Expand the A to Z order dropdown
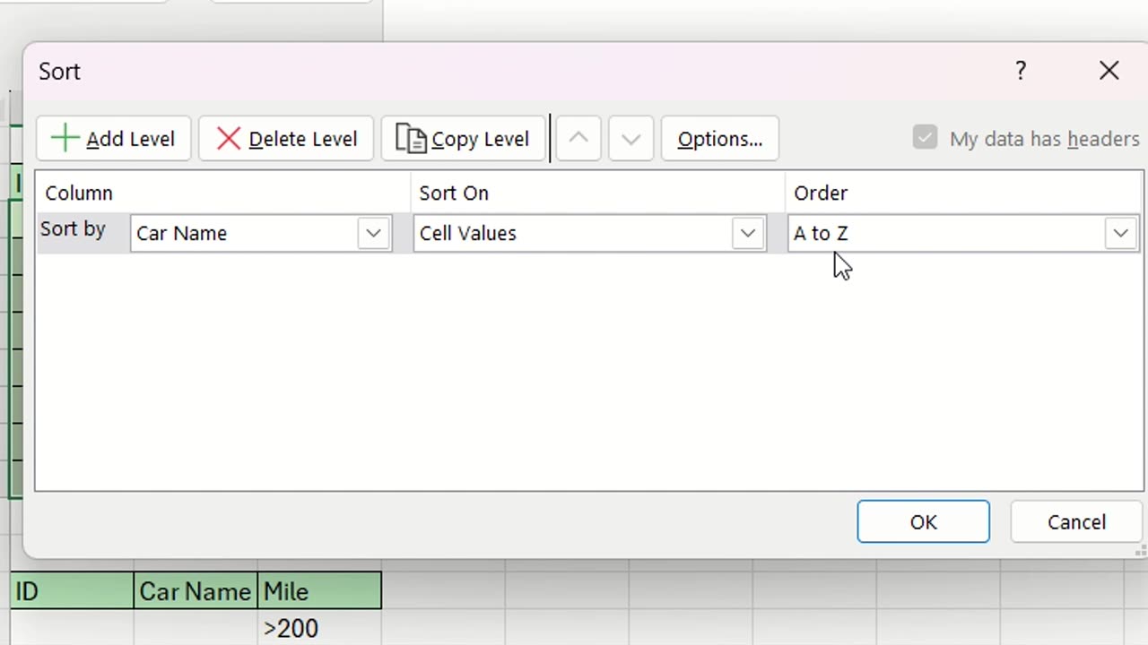Image resolution: width=1148 pixels, height=645 pixels. coord(1120,233)
